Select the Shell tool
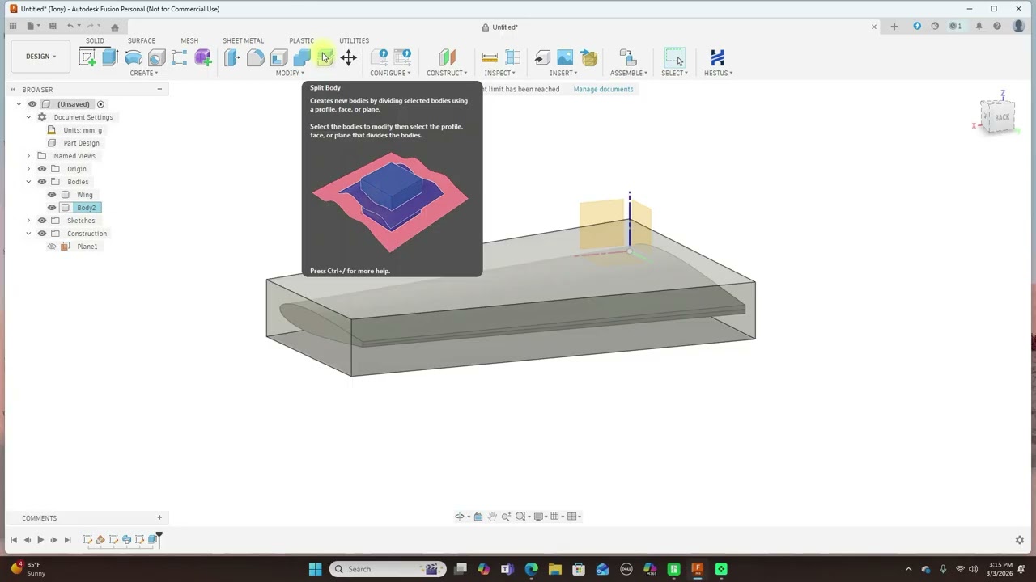The height and width of the screenshot is (582, 1036). pos(278,57)
